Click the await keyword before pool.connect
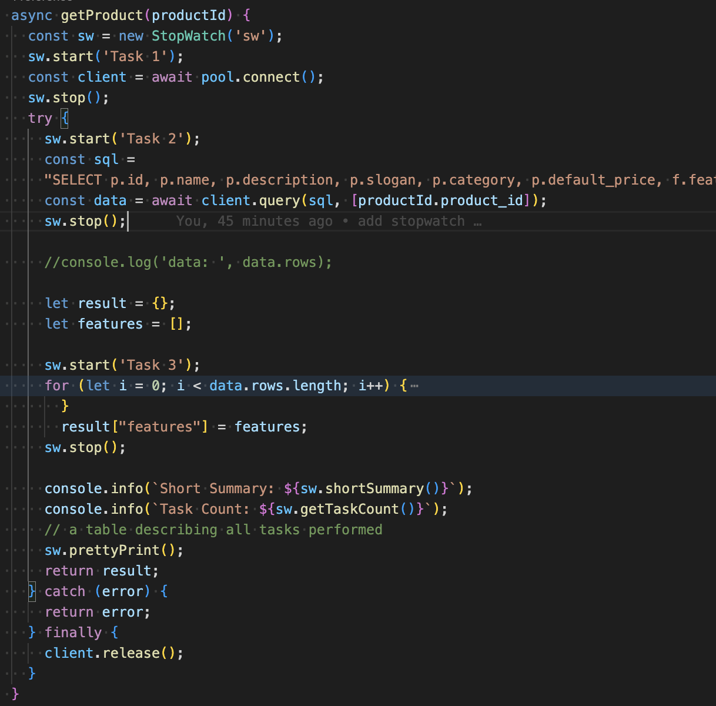The height and width of the screenshot is (706, 716). tap(172, 77)
